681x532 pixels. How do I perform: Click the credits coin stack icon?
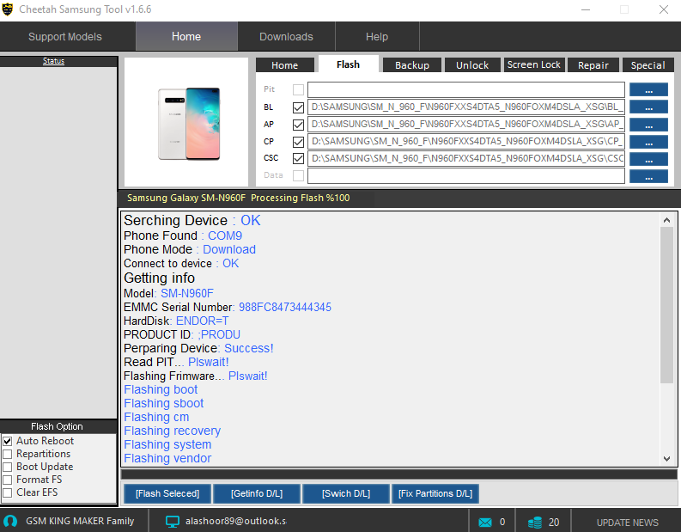(x=535, y=522)
